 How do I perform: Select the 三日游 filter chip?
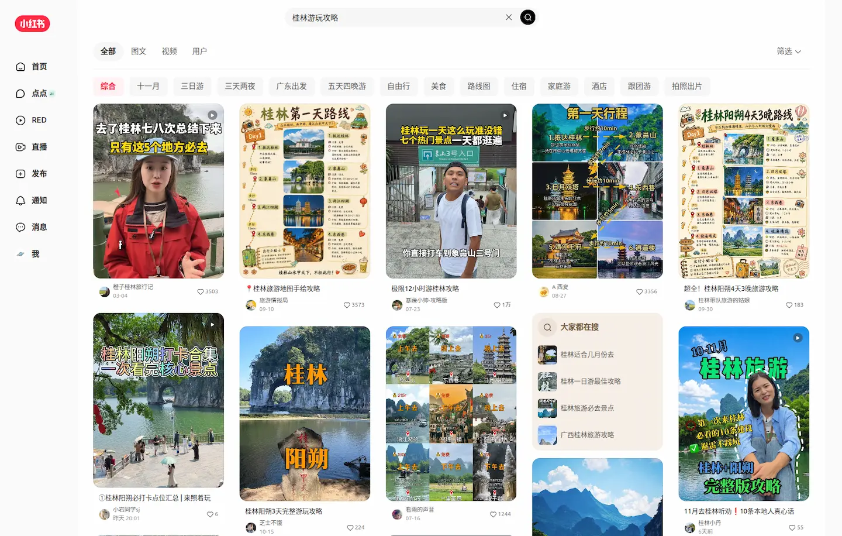coord(192,86)
